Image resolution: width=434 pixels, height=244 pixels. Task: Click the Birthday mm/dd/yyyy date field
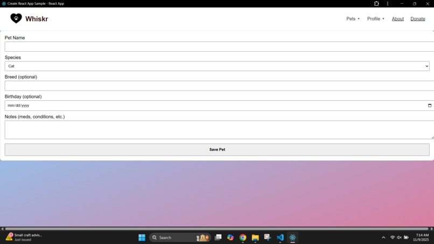(x=219, y=106)
